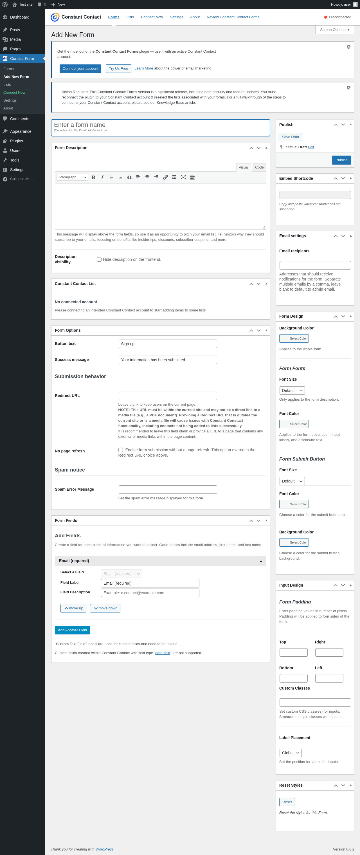Toggle the Form Options panel

(266, 331)
